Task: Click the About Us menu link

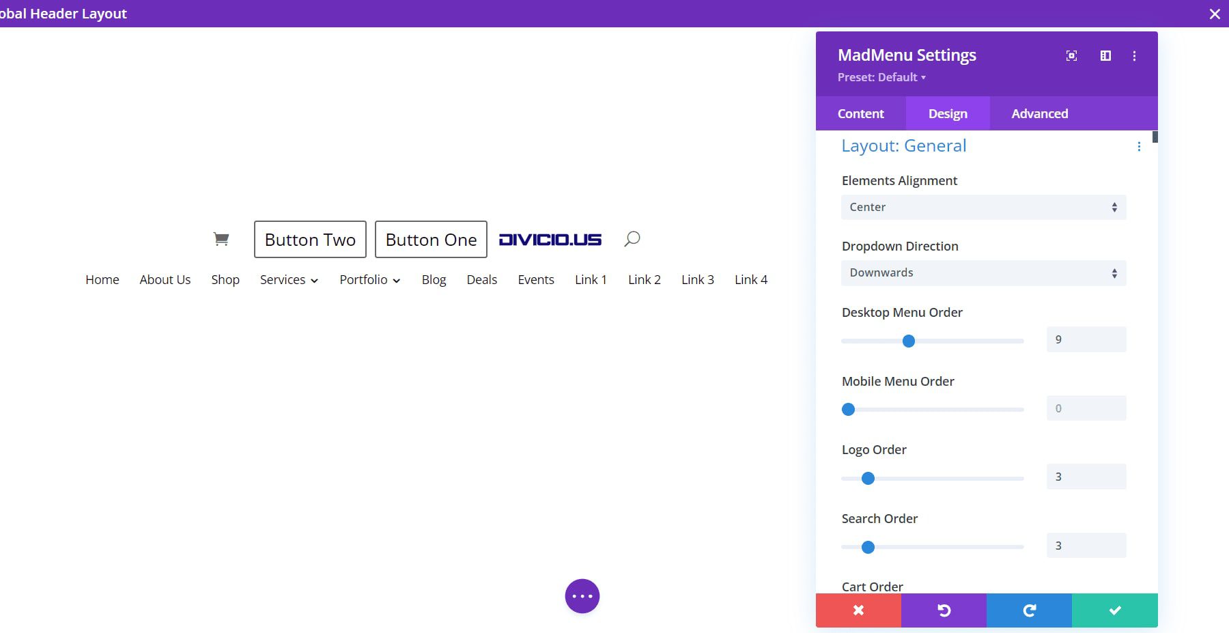Action: [165, 280]
